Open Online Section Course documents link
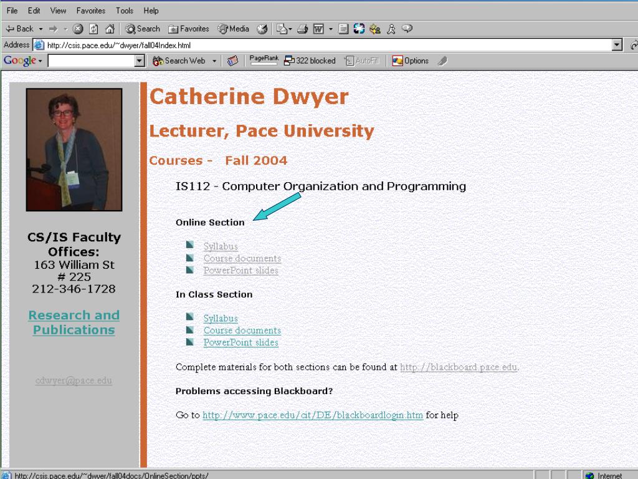Image resolution: width=638 pixels, height=479 pixels. pos(242,258)
